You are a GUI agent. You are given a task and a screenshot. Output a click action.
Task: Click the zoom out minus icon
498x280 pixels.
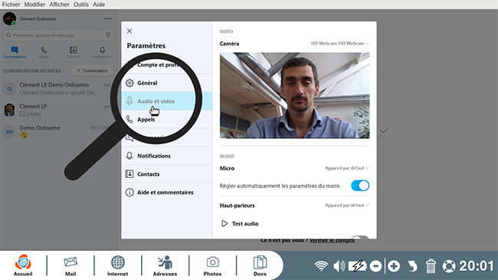click(x=375, y=265)
